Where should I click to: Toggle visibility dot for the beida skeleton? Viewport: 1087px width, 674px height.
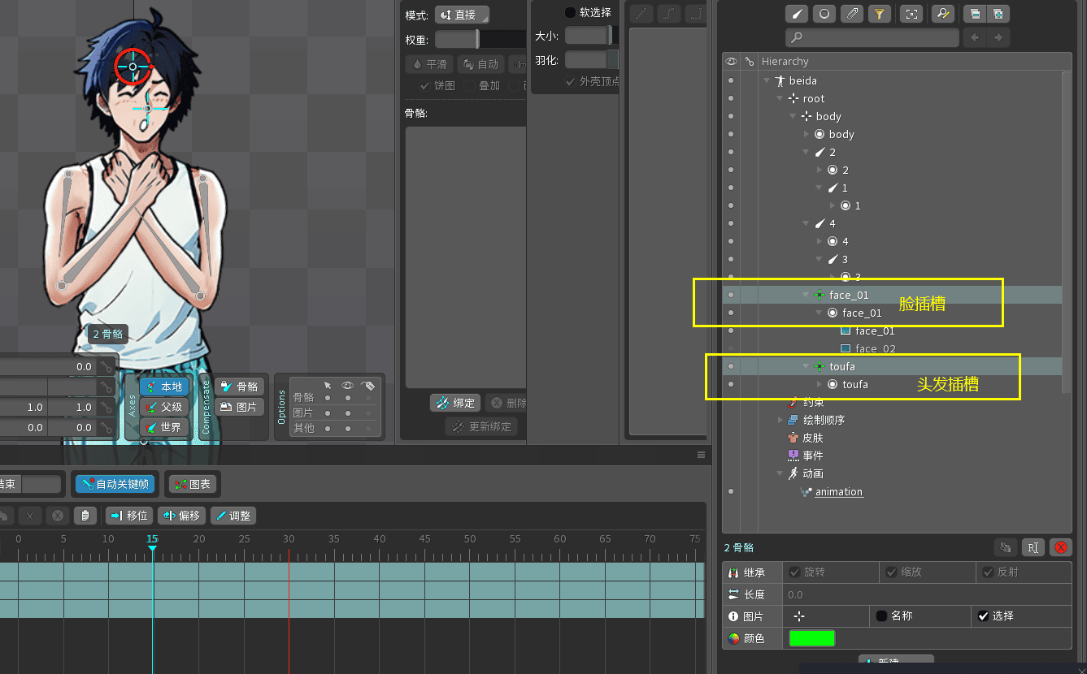tap(731, 80)
